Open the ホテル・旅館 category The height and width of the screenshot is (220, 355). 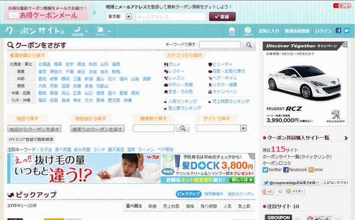pyautogui.click(x=178, y=84)
